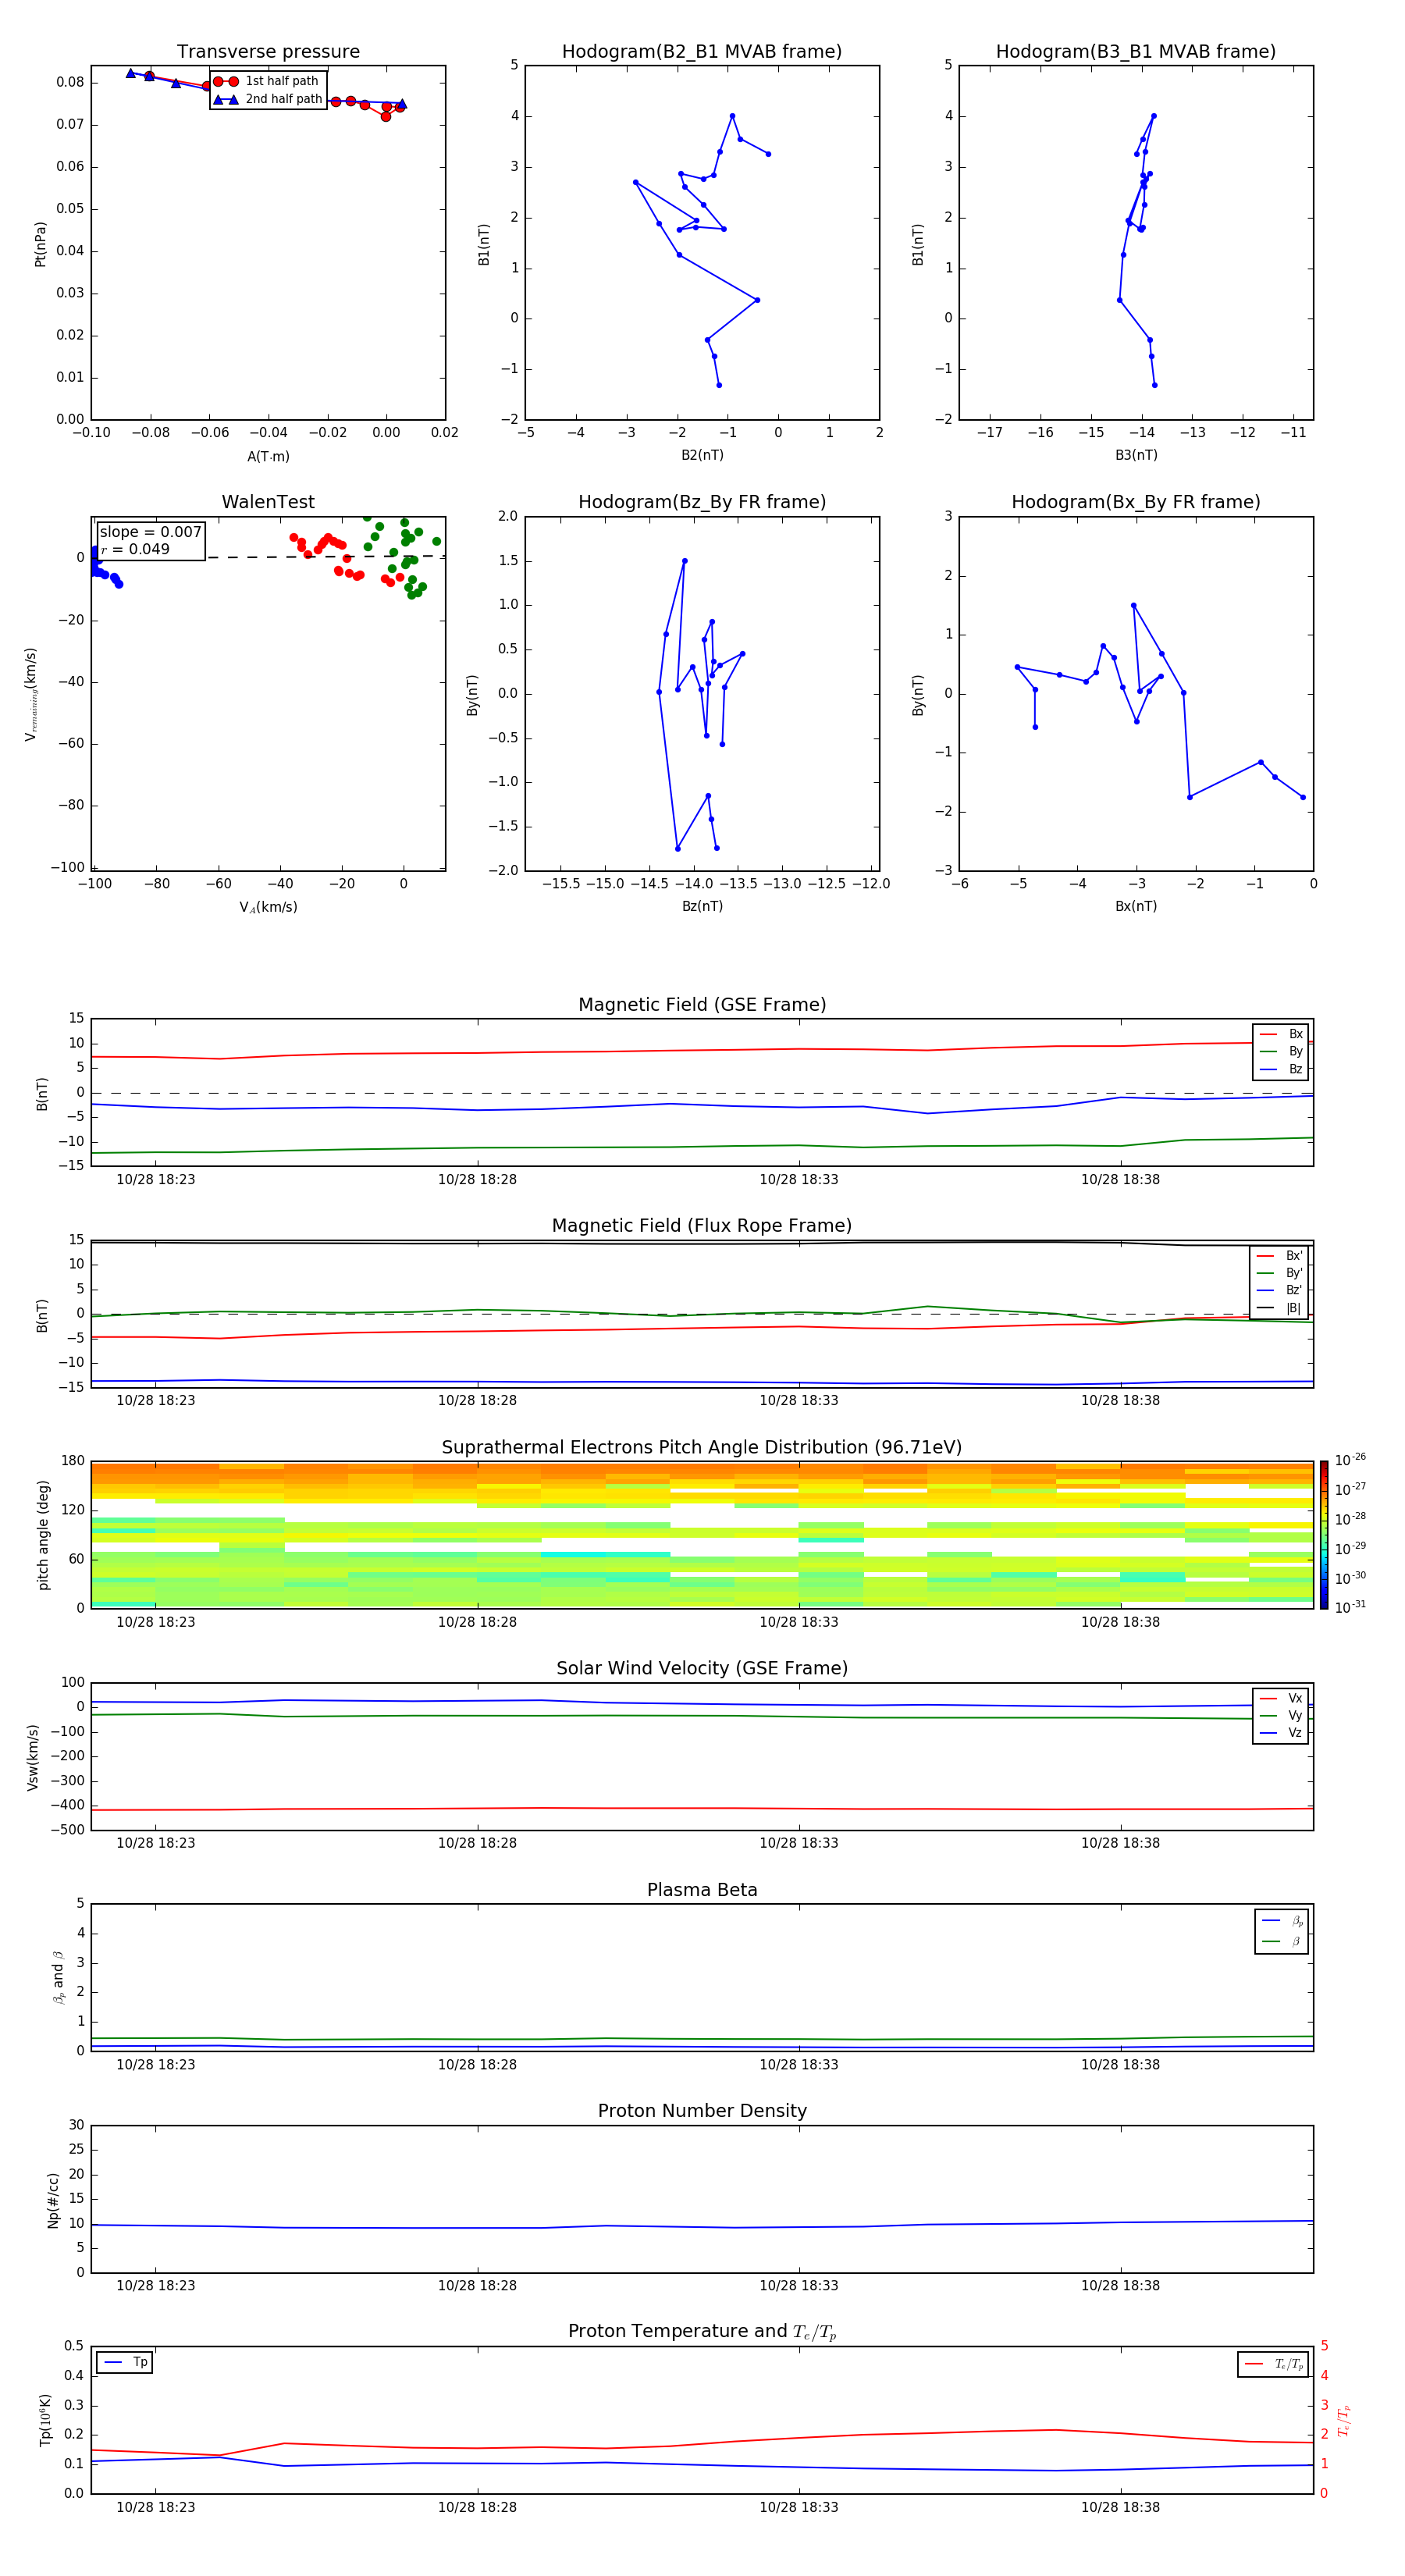Click the Vy entry in velocity legend
Viewport: 1405px width, 2576px height.
[1281, 1715]
